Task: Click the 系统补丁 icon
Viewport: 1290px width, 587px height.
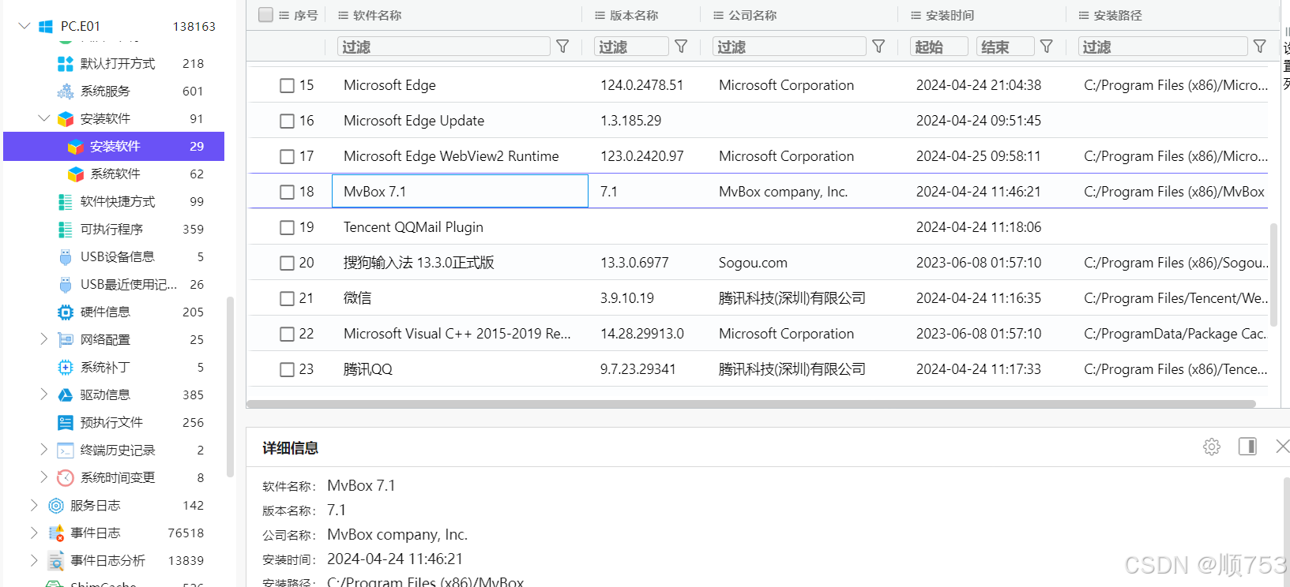Action: click(66, 368)
